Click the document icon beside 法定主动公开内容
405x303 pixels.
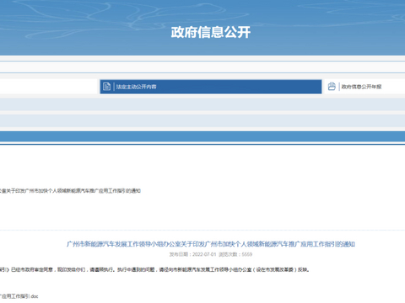coord(106,87)
